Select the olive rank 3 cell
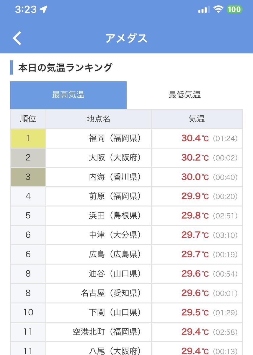Screen dimensions: 253x355 coord(28,177)
